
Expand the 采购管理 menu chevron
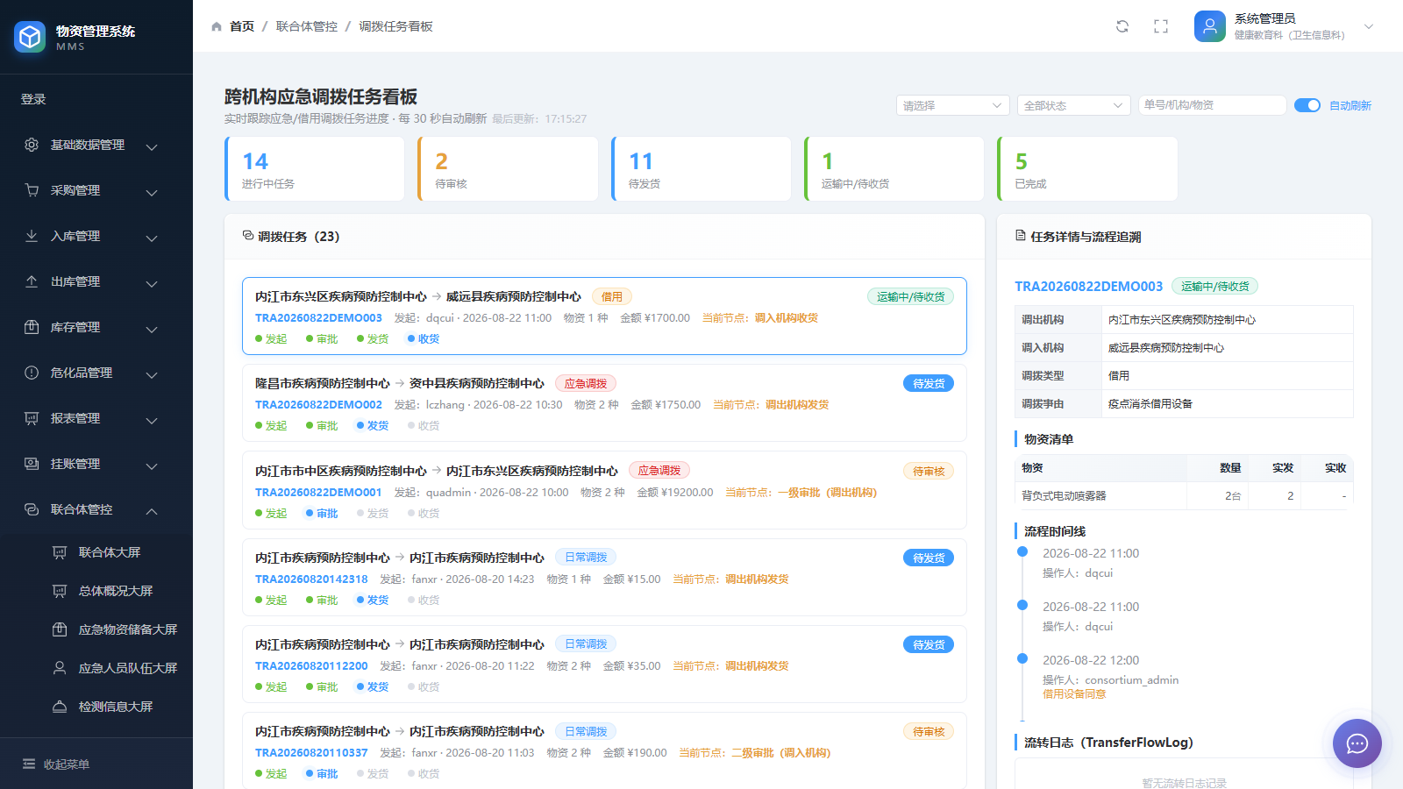[152, 192]
